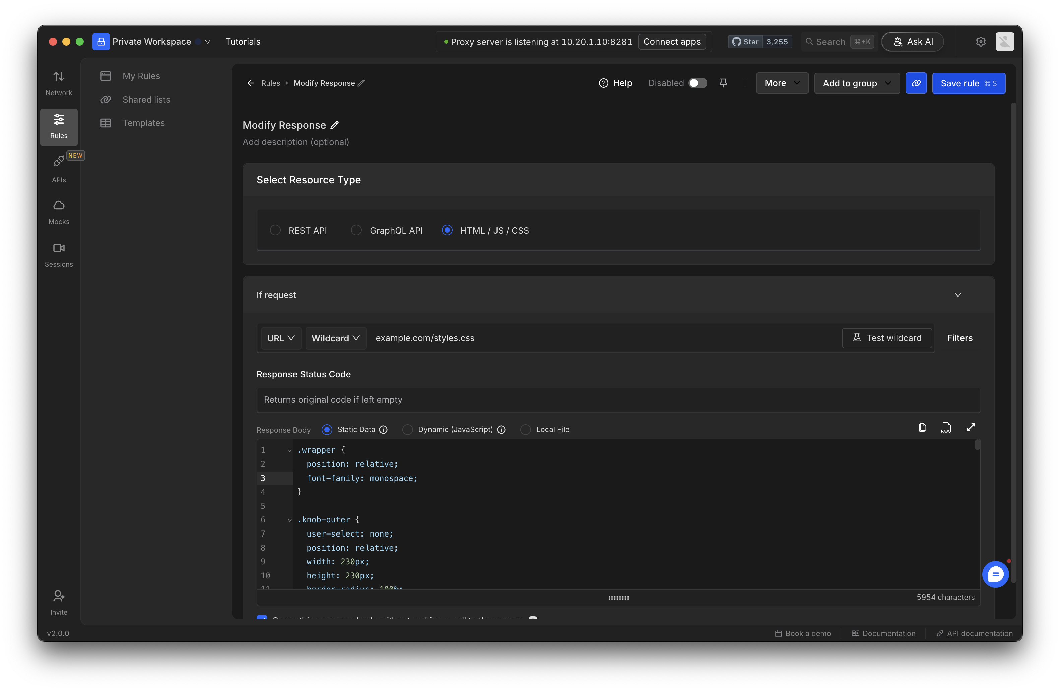Click the blue share link icon

pyautogui.click(x=916, y=83)
